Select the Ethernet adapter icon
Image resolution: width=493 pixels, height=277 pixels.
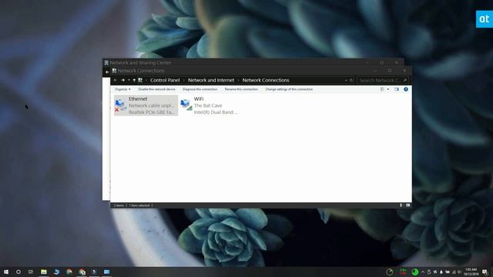[120, 105]
